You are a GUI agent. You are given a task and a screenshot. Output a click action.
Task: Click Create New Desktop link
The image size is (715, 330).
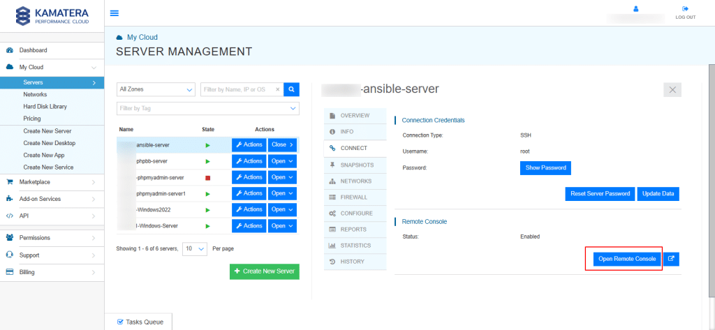(x=50, y=143)
